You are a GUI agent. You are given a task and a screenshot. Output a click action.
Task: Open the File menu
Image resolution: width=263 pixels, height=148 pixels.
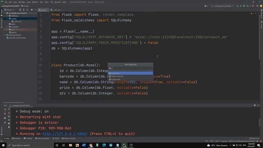(x=6, y=2)
